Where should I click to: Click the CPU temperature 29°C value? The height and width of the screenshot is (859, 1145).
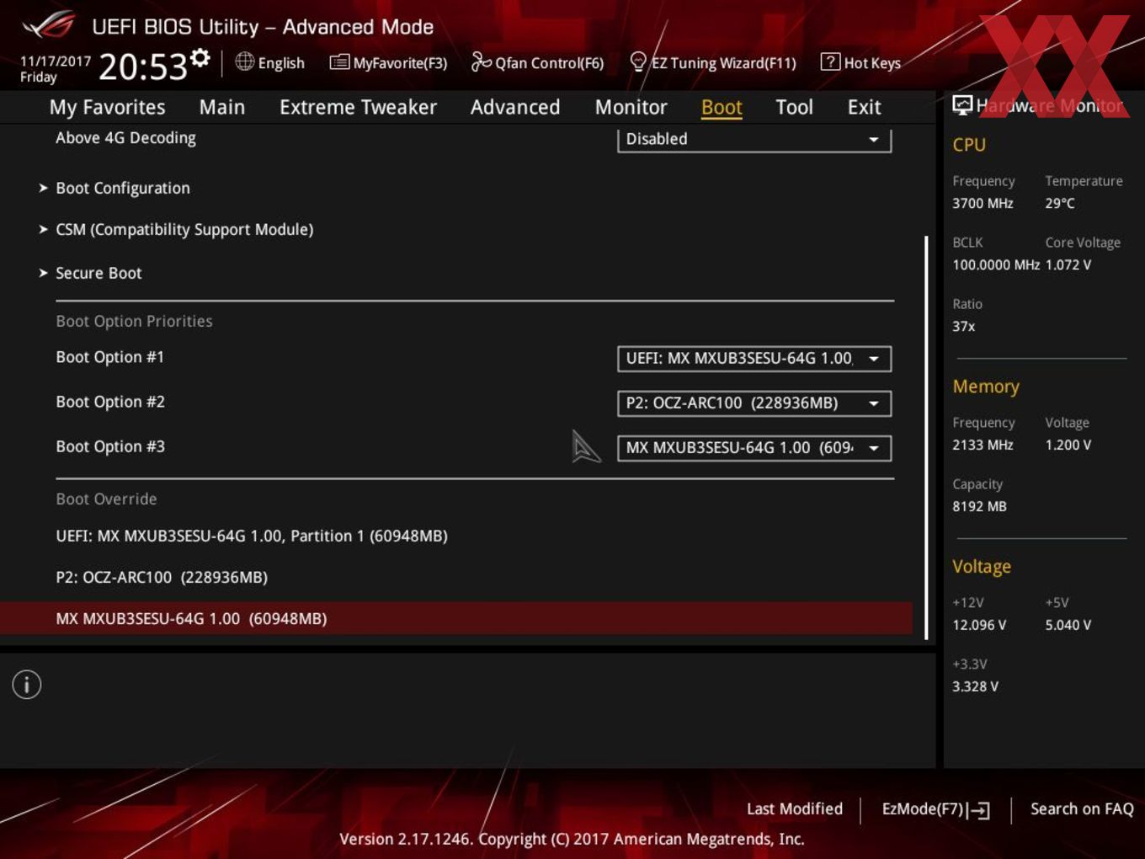(x=1060, y=203)
